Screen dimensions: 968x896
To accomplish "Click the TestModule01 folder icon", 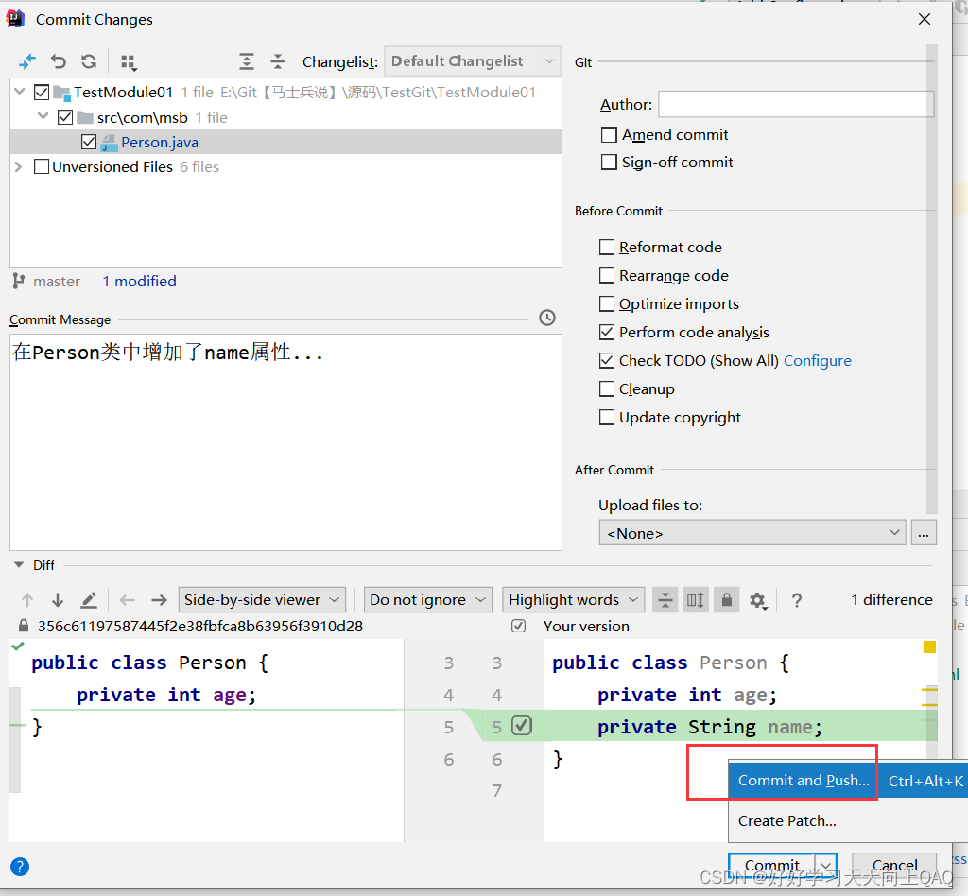I will [x=61, y=93].
